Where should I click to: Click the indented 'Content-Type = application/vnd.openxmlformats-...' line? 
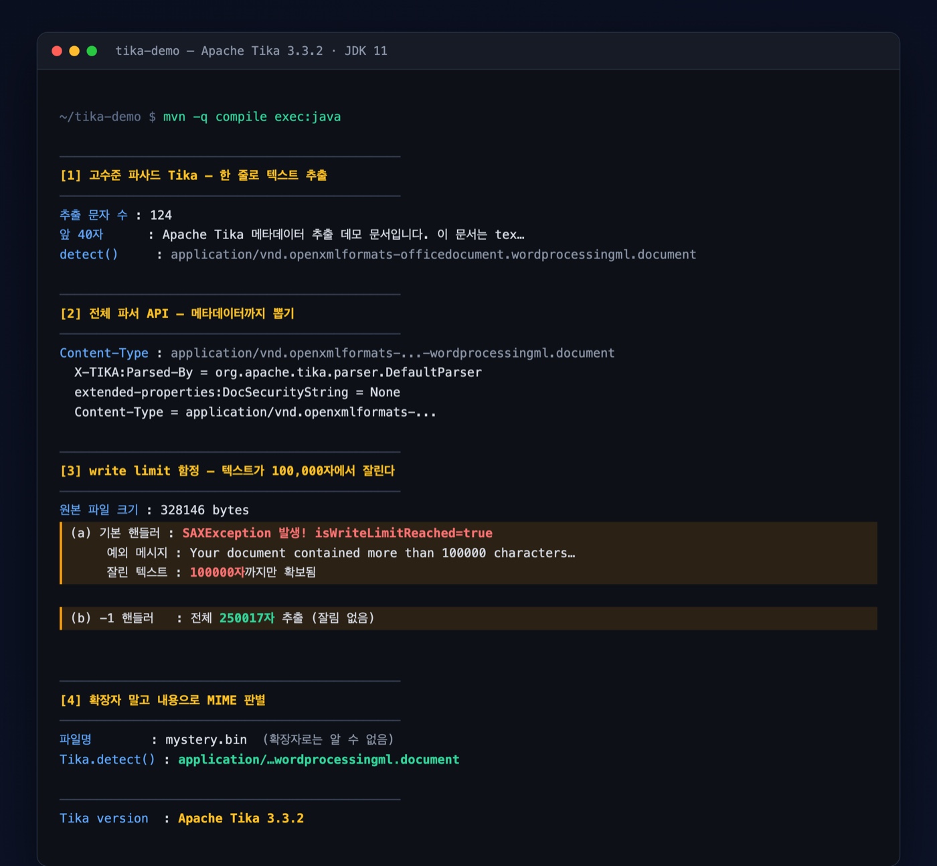click(255, 412)
